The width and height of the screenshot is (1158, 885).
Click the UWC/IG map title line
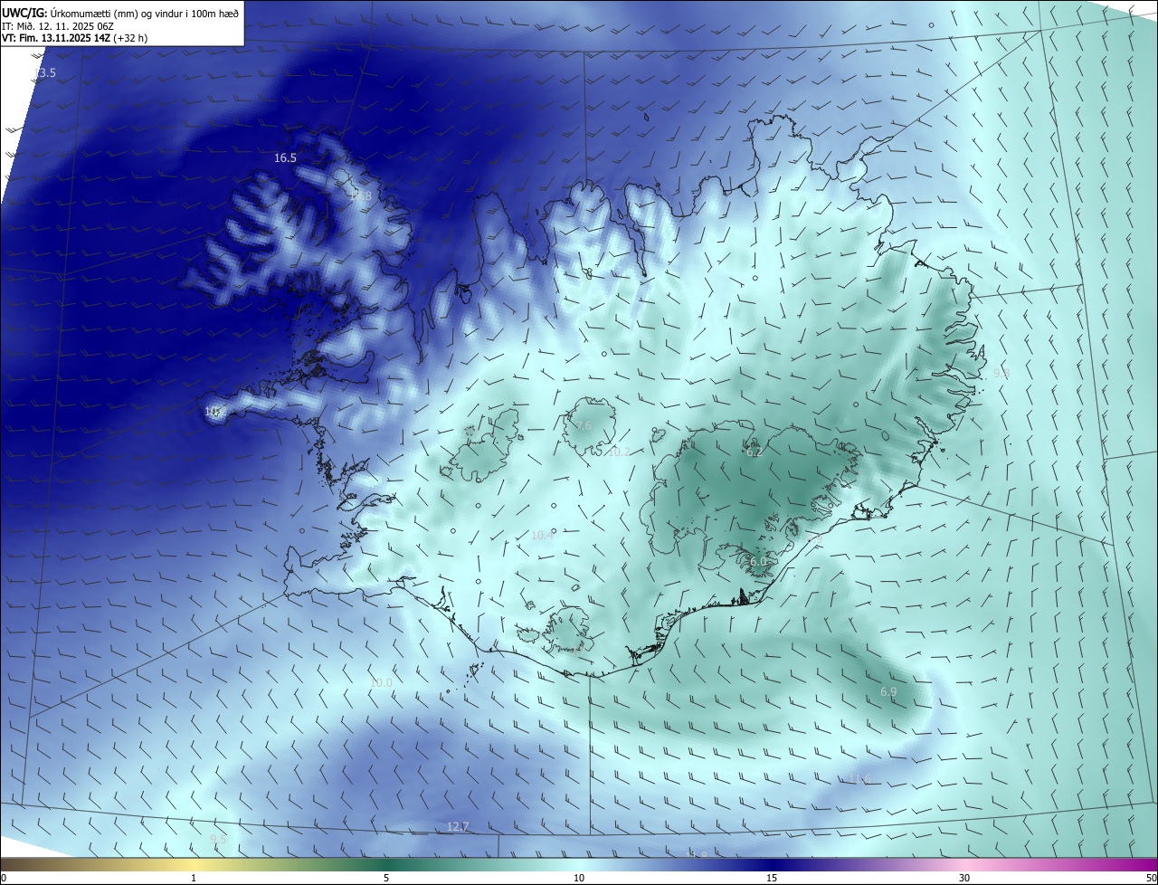pyautogui.click(x=120, y=13)
